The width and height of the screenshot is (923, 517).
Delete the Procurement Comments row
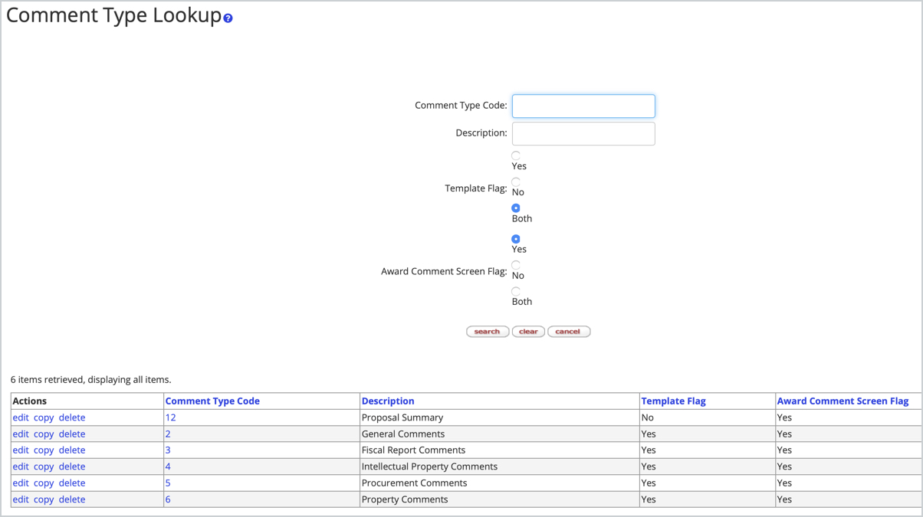(72, 483)
